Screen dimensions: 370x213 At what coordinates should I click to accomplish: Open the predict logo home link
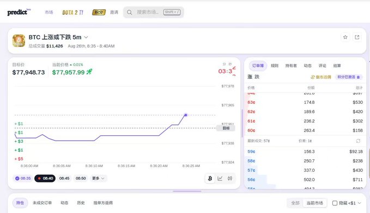coord(19,12)
